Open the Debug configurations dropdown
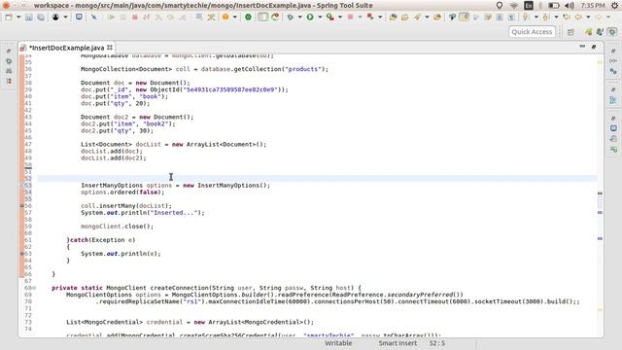The height and width of the screenshot is (350, 622). (x=300, y=17)
